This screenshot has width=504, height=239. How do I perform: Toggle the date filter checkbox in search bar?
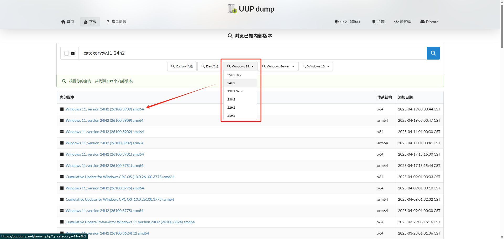[66, 53]
